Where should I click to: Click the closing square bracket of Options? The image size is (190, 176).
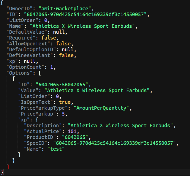pyautogui.click(x=8, y=167)
